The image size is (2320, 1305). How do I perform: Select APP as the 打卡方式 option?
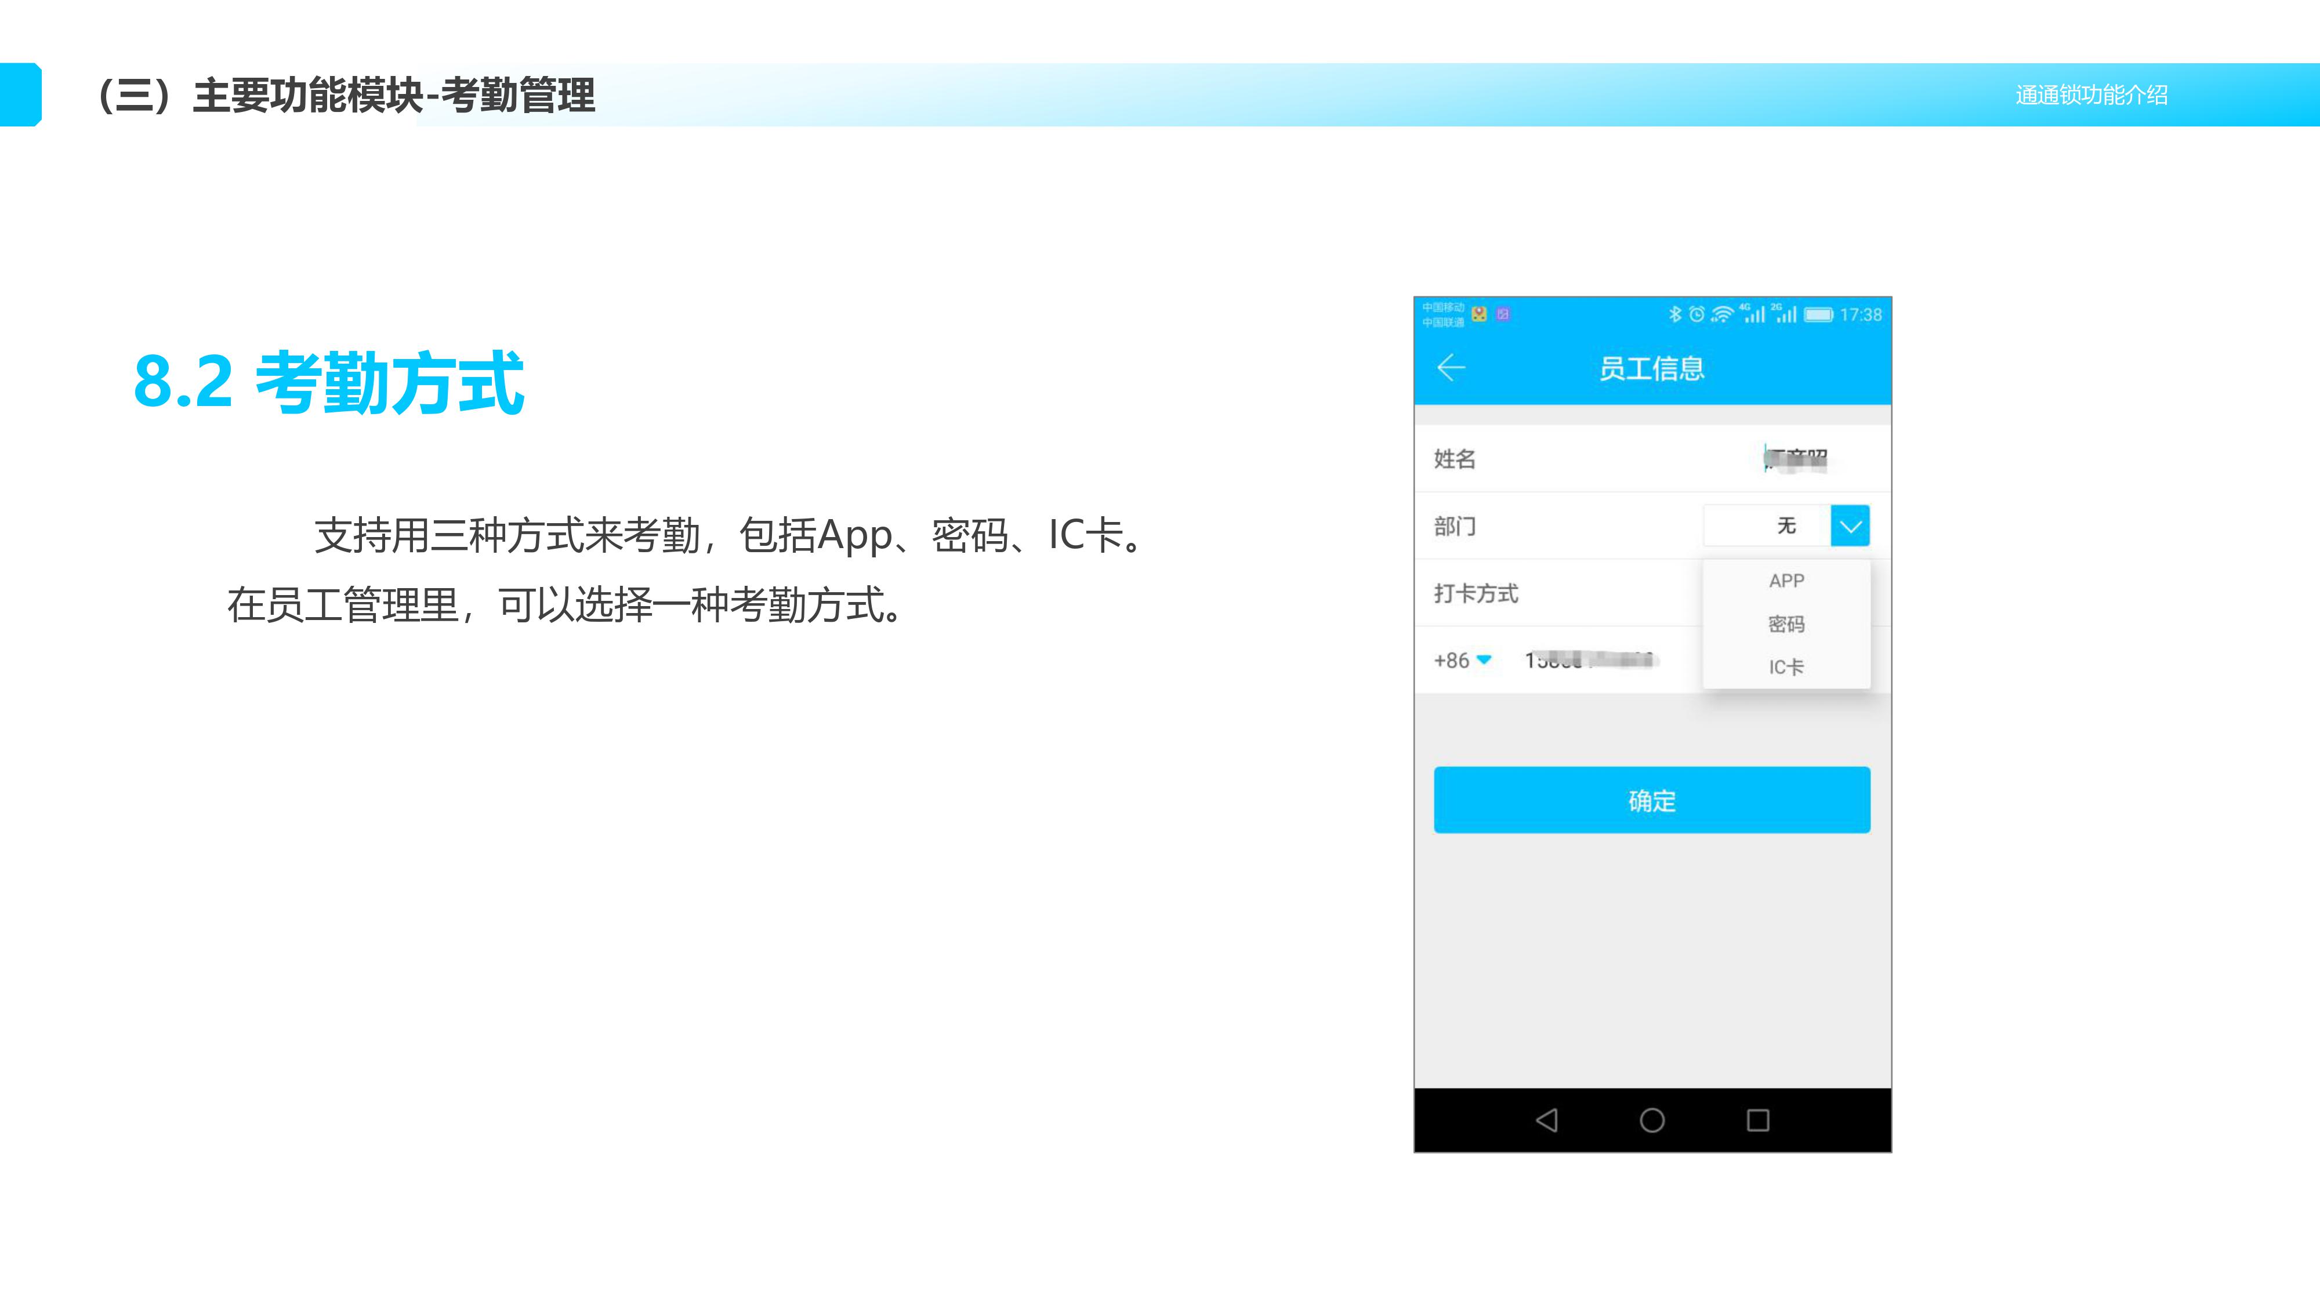[x=1786, y=581]
